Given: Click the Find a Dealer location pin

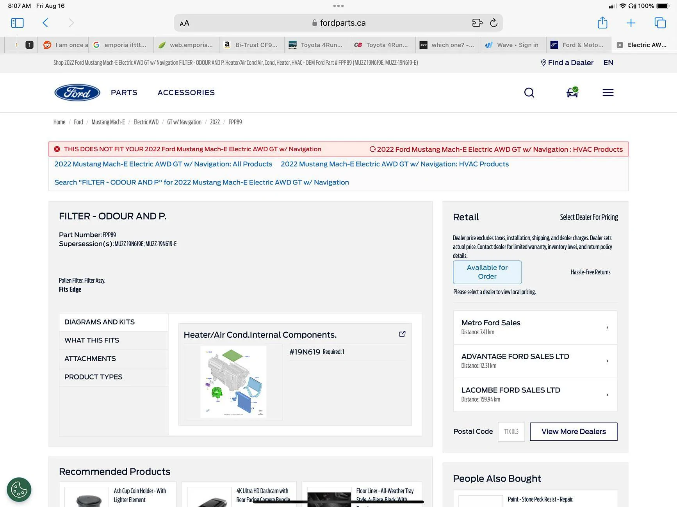Looking at the screenshot, I should (x=543, y=63).
